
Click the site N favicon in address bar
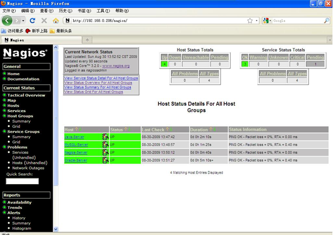tap(68, 20)
